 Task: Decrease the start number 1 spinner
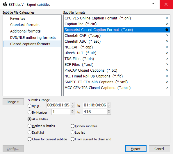pyautogui.click(x=72, y=113)
